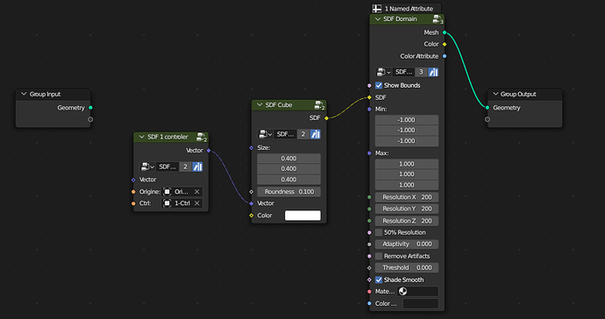Clear the 1-Ctrl object field
Screen dimensions: 605x319
(196, 203)
